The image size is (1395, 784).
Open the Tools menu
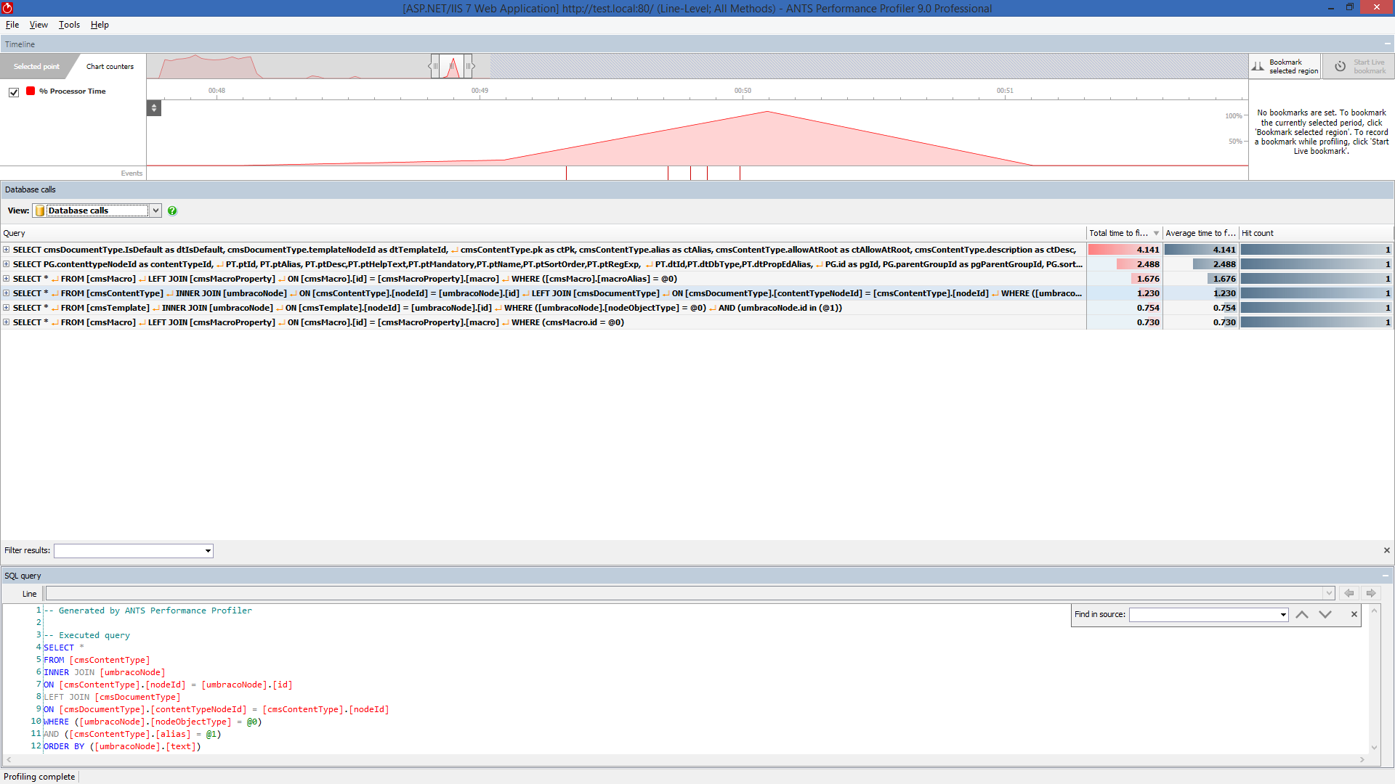tap(69, 25)
